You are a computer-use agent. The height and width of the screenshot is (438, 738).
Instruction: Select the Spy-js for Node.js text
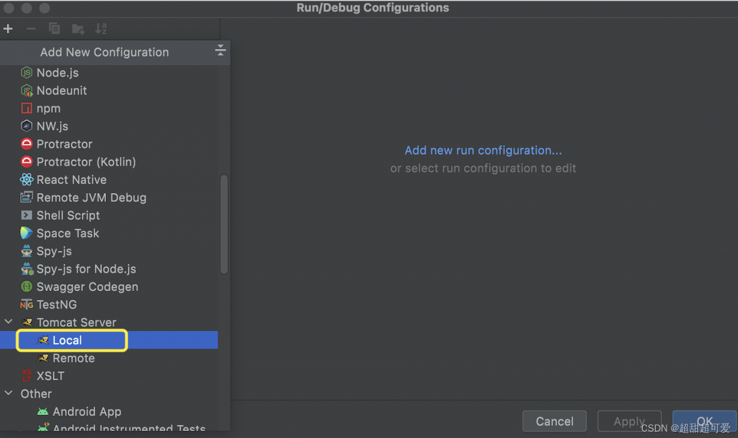coord(86,269)
